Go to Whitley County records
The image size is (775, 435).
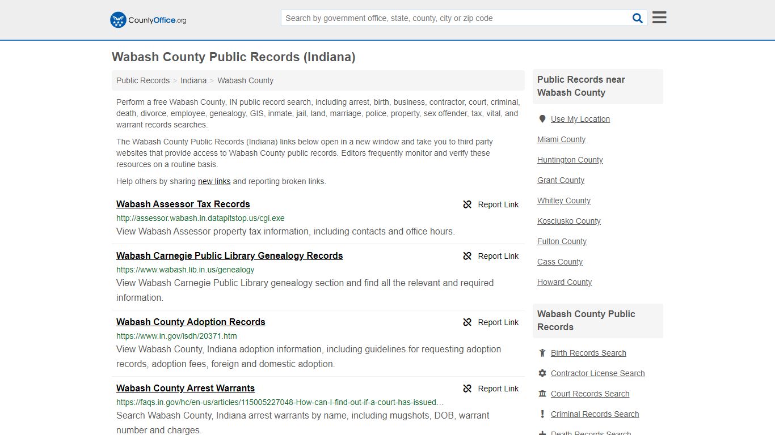pos(564,201)
